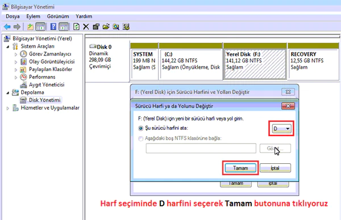Screen dimensions: 341x220
Task: Click the Sistem Araçları tools icon
Action: (15, 46)
